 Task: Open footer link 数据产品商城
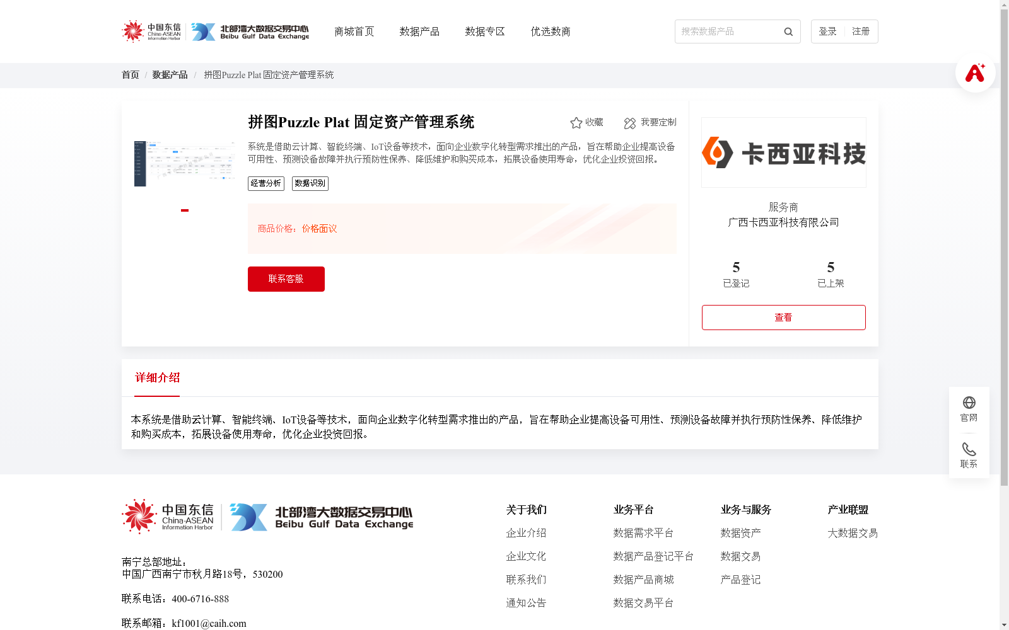pos(643,580)
